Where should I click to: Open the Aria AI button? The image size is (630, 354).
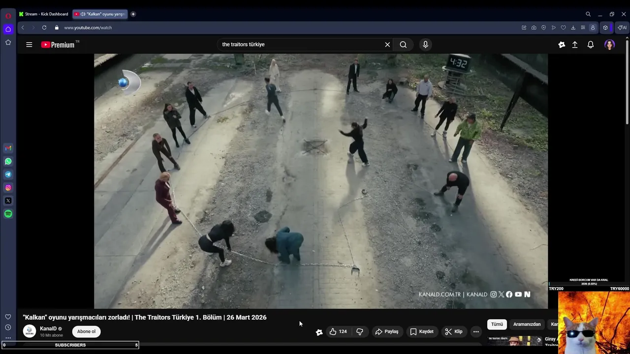coord(622,28)
